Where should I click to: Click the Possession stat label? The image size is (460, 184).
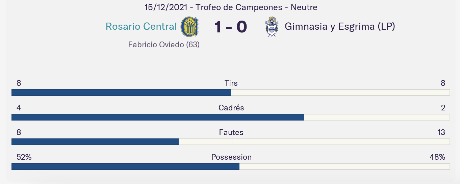(x=231, y=157)
